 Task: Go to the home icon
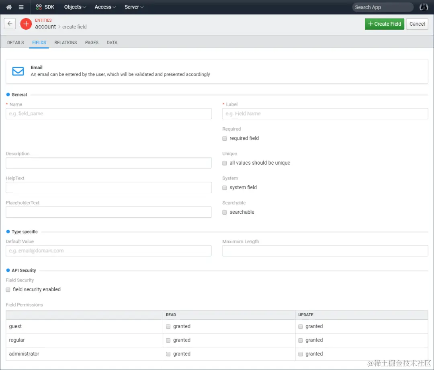click(9, 7)
